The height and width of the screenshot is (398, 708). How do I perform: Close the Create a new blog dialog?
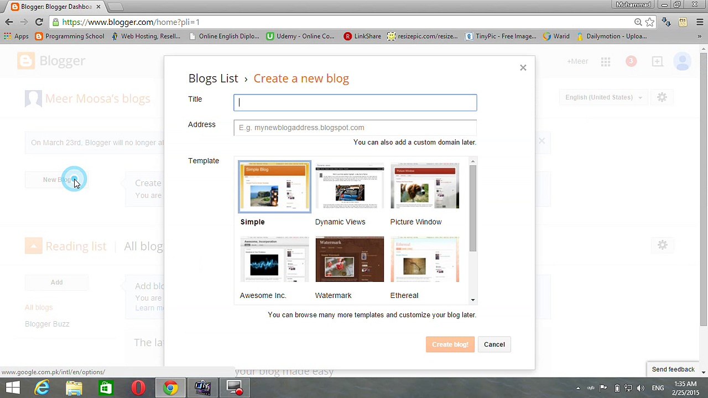click(x=523, y=67)
